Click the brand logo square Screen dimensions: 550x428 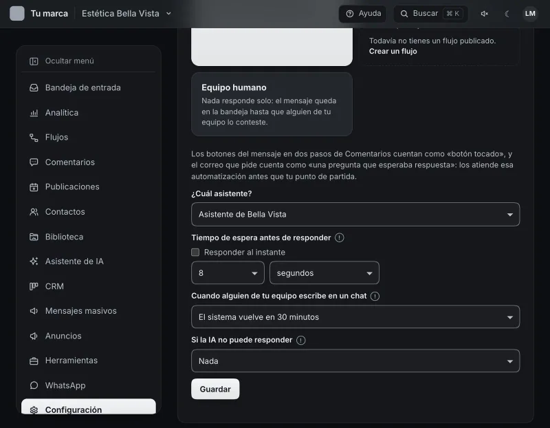16,14
